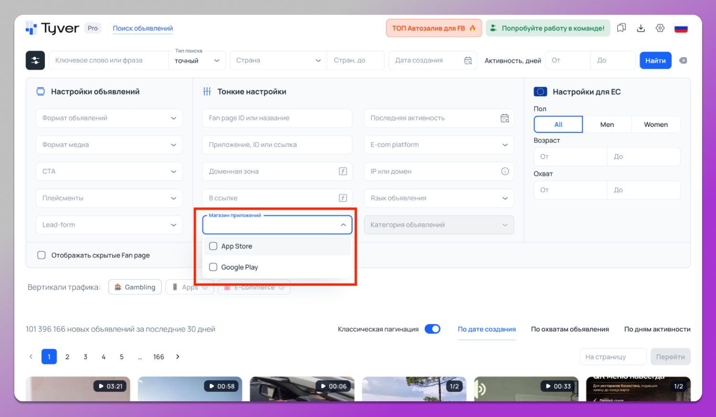Check the Google Play checkbox
Screen dimensions: 716x417
213,267
